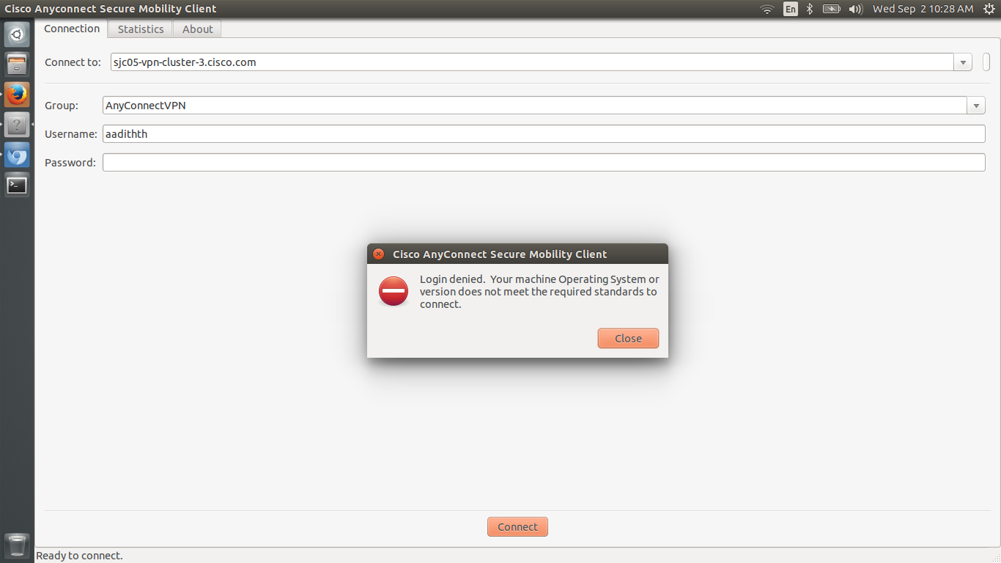Open the Bluetooth indicator menu
1001x563 pixels.
(x=810, y=9)
